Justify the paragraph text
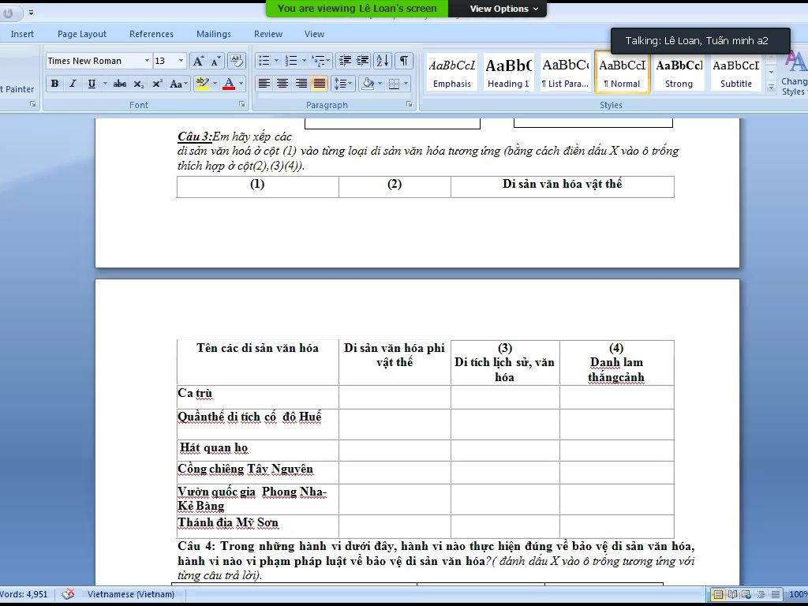 coord(320,84)
